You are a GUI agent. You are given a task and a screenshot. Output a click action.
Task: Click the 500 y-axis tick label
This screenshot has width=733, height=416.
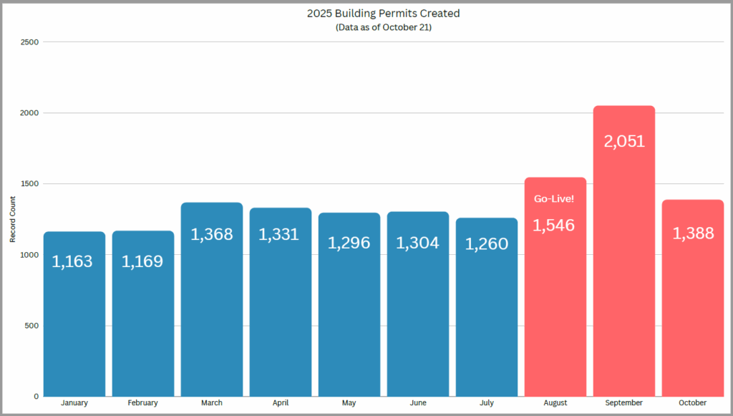32,326
